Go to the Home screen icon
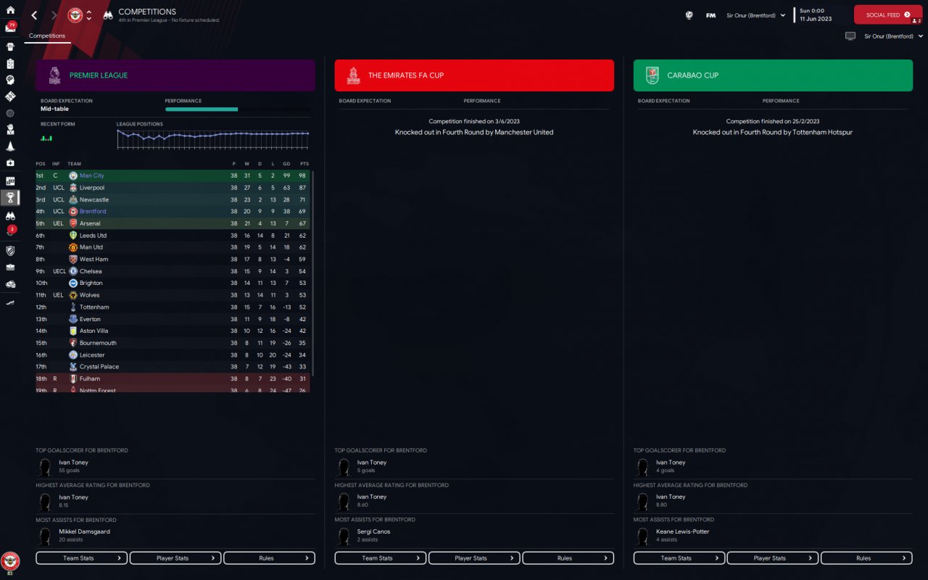928x580 pixels. click(x=10, y=10)
